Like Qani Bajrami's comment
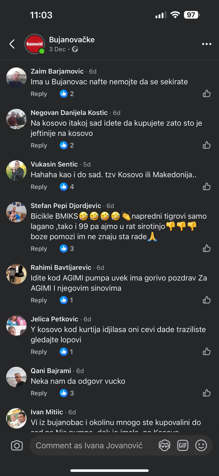 207,393
